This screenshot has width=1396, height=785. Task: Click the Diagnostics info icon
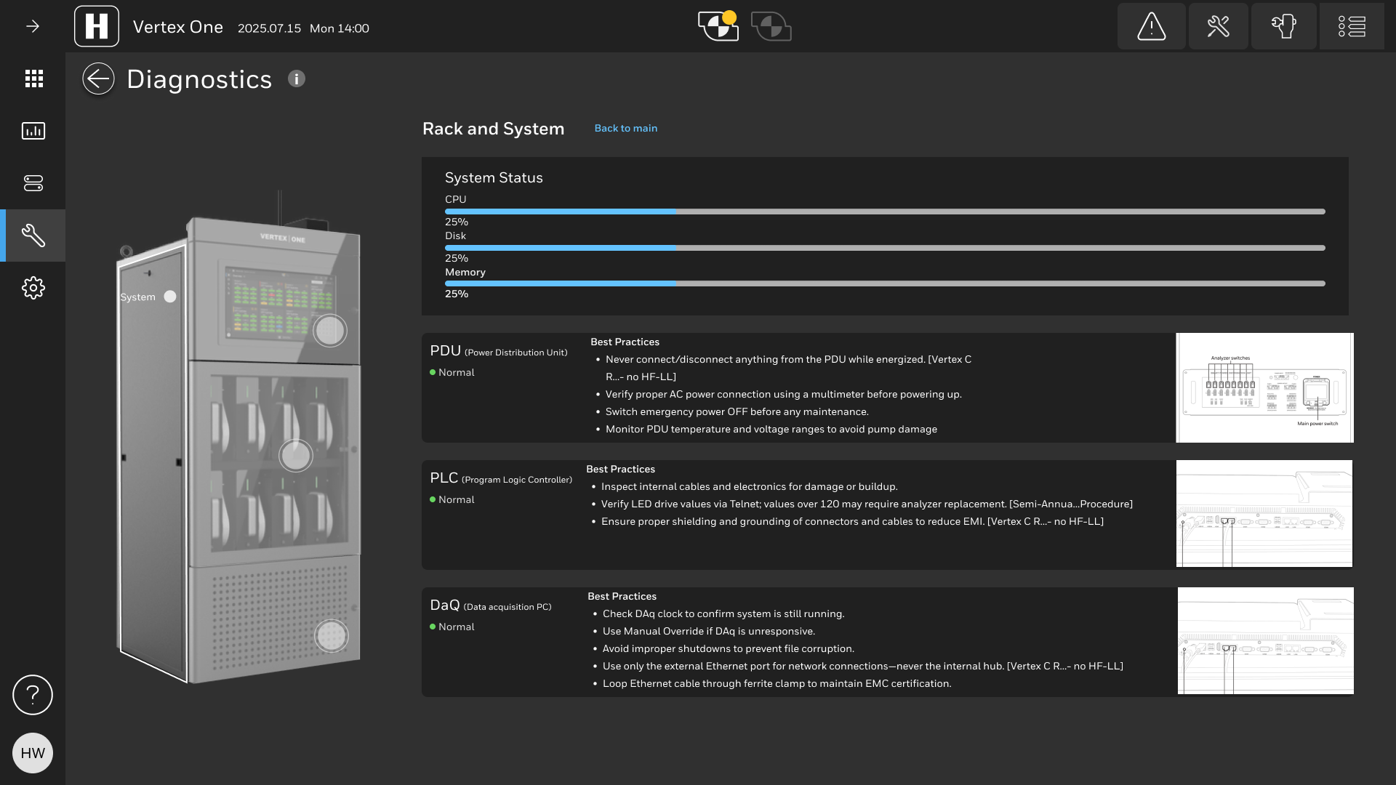click(296, 78)
